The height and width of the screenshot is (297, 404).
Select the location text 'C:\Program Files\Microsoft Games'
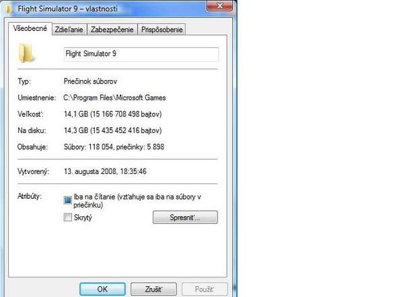(114, 97)
